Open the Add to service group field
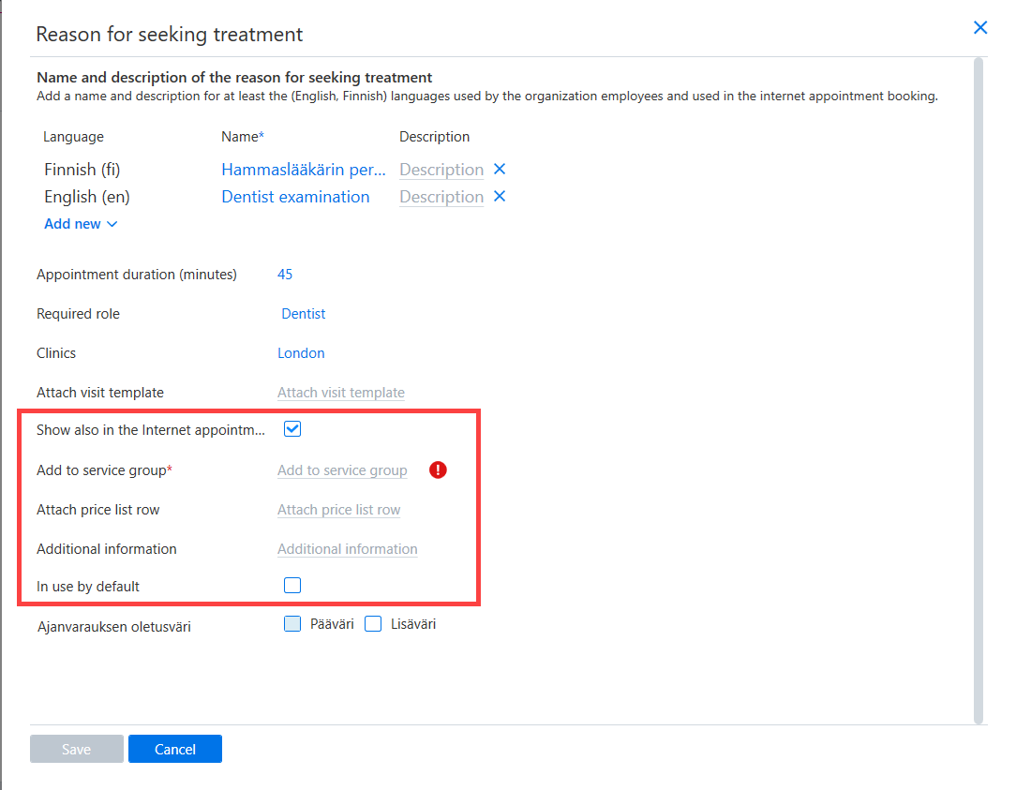This screenshot has width=1016, height=790. click(342, 470)
